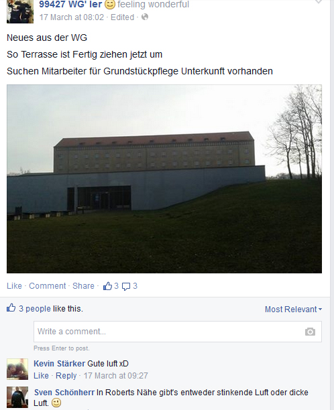Click the thumbs-up beside 3 people like this
This screenshot has height=410, width=334.
pos(11,307)
